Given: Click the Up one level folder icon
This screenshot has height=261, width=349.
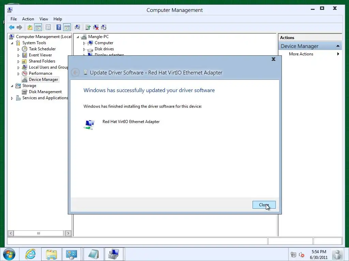Looking at the screenshot, I should click(30, 27).
